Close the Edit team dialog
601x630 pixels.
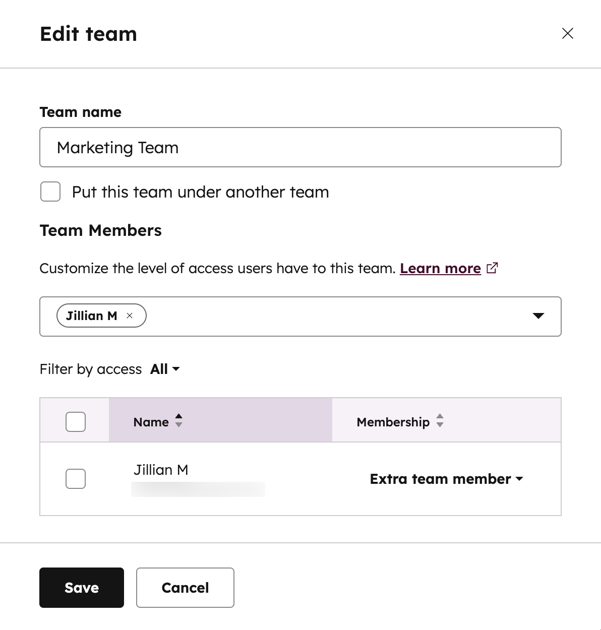[567, 33]
